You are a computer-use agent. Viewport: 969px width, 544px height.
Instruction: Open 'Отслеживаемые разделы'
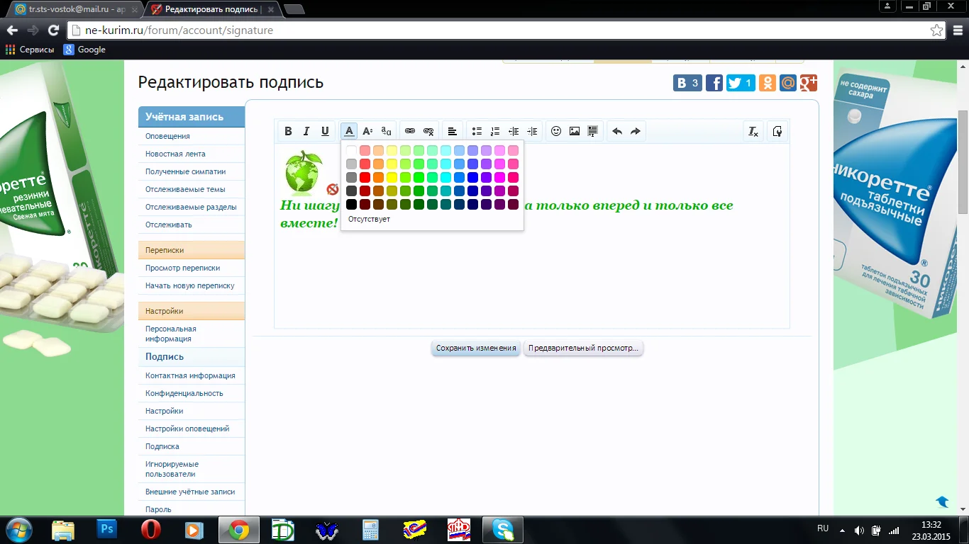[191, 207]
